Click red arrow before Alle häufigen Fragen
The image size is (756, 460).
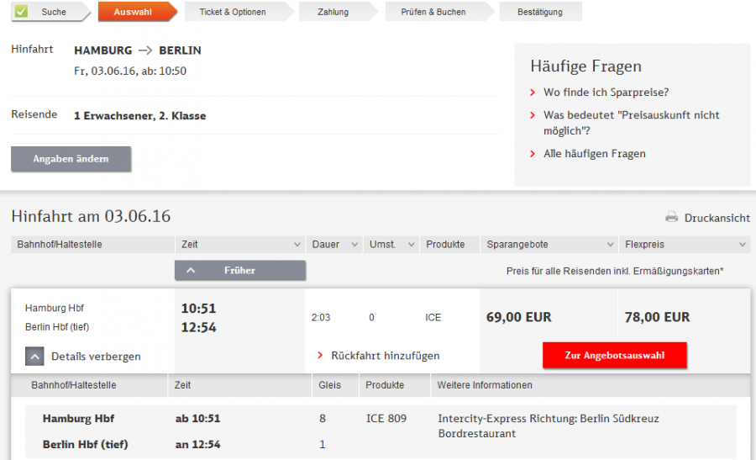tap(533, 154)
